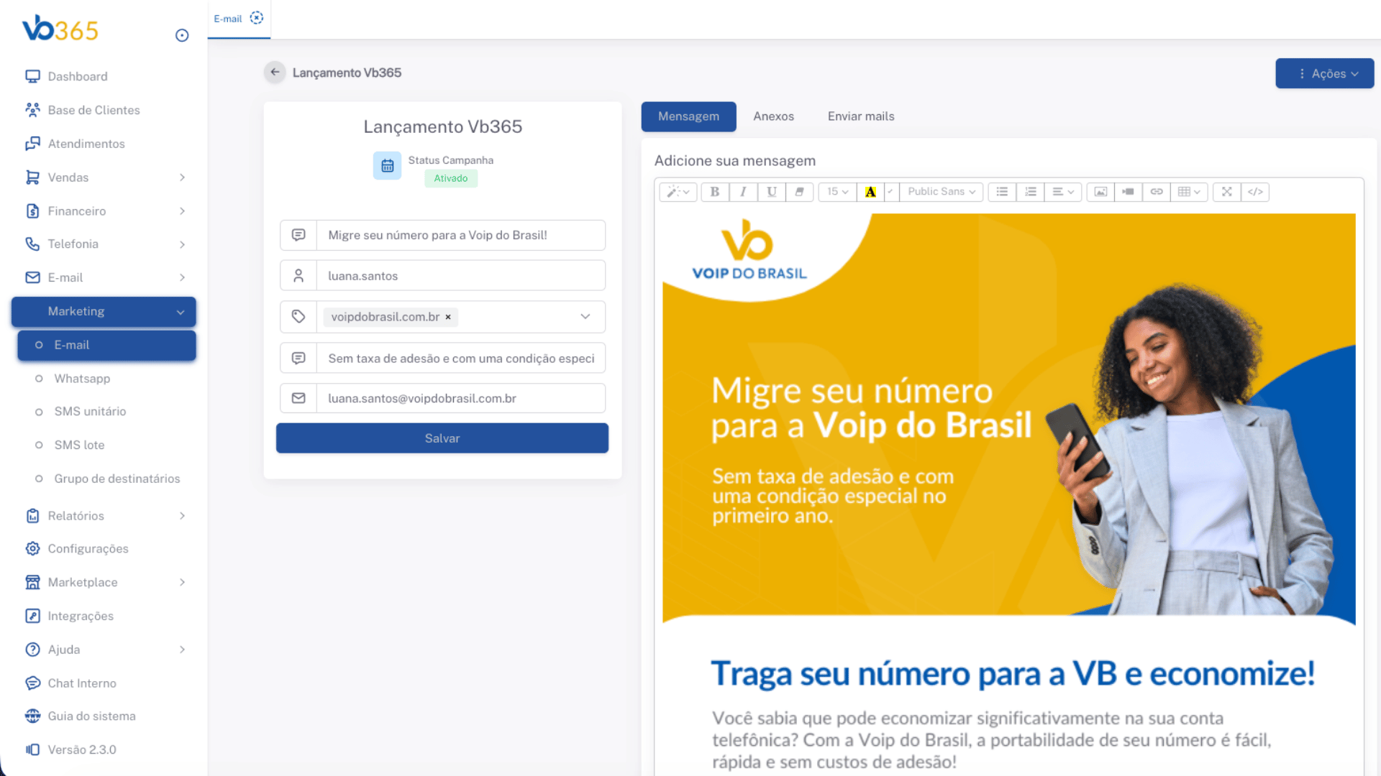This screenshot has width=1381, height=776.
Task: Open the Mensagem tab
Action: [688, 116]
